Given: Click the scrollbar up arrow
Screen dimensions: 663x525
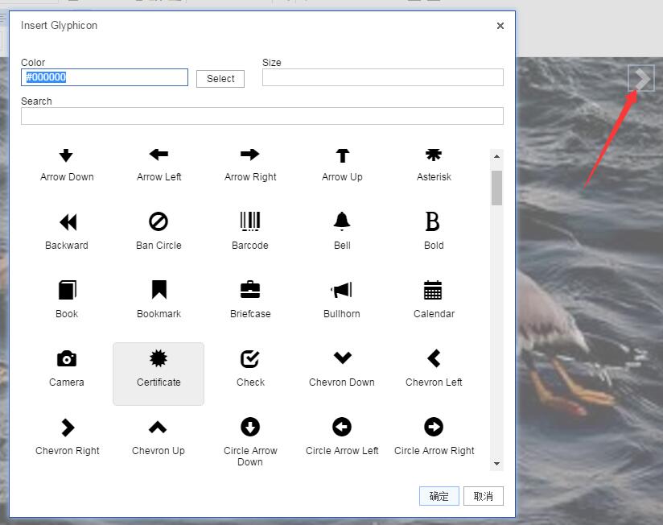Looking at the screenshot, I should [x=496, y=156].
